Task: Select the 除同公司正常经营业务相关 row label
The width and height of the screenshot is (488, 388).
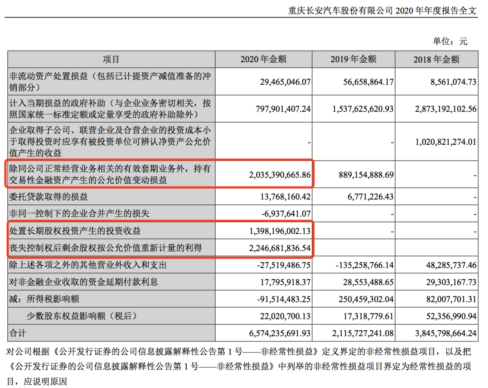Action: (110, 174)
